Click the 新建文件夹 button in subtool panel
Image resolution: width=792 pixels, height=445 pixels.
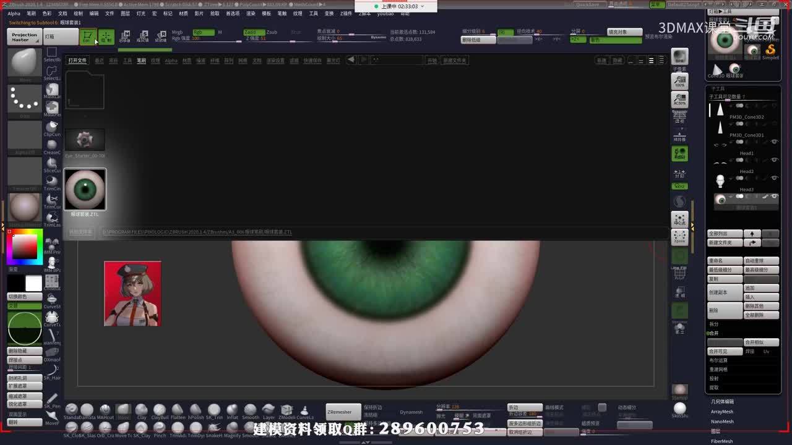[x=725, y=243]
